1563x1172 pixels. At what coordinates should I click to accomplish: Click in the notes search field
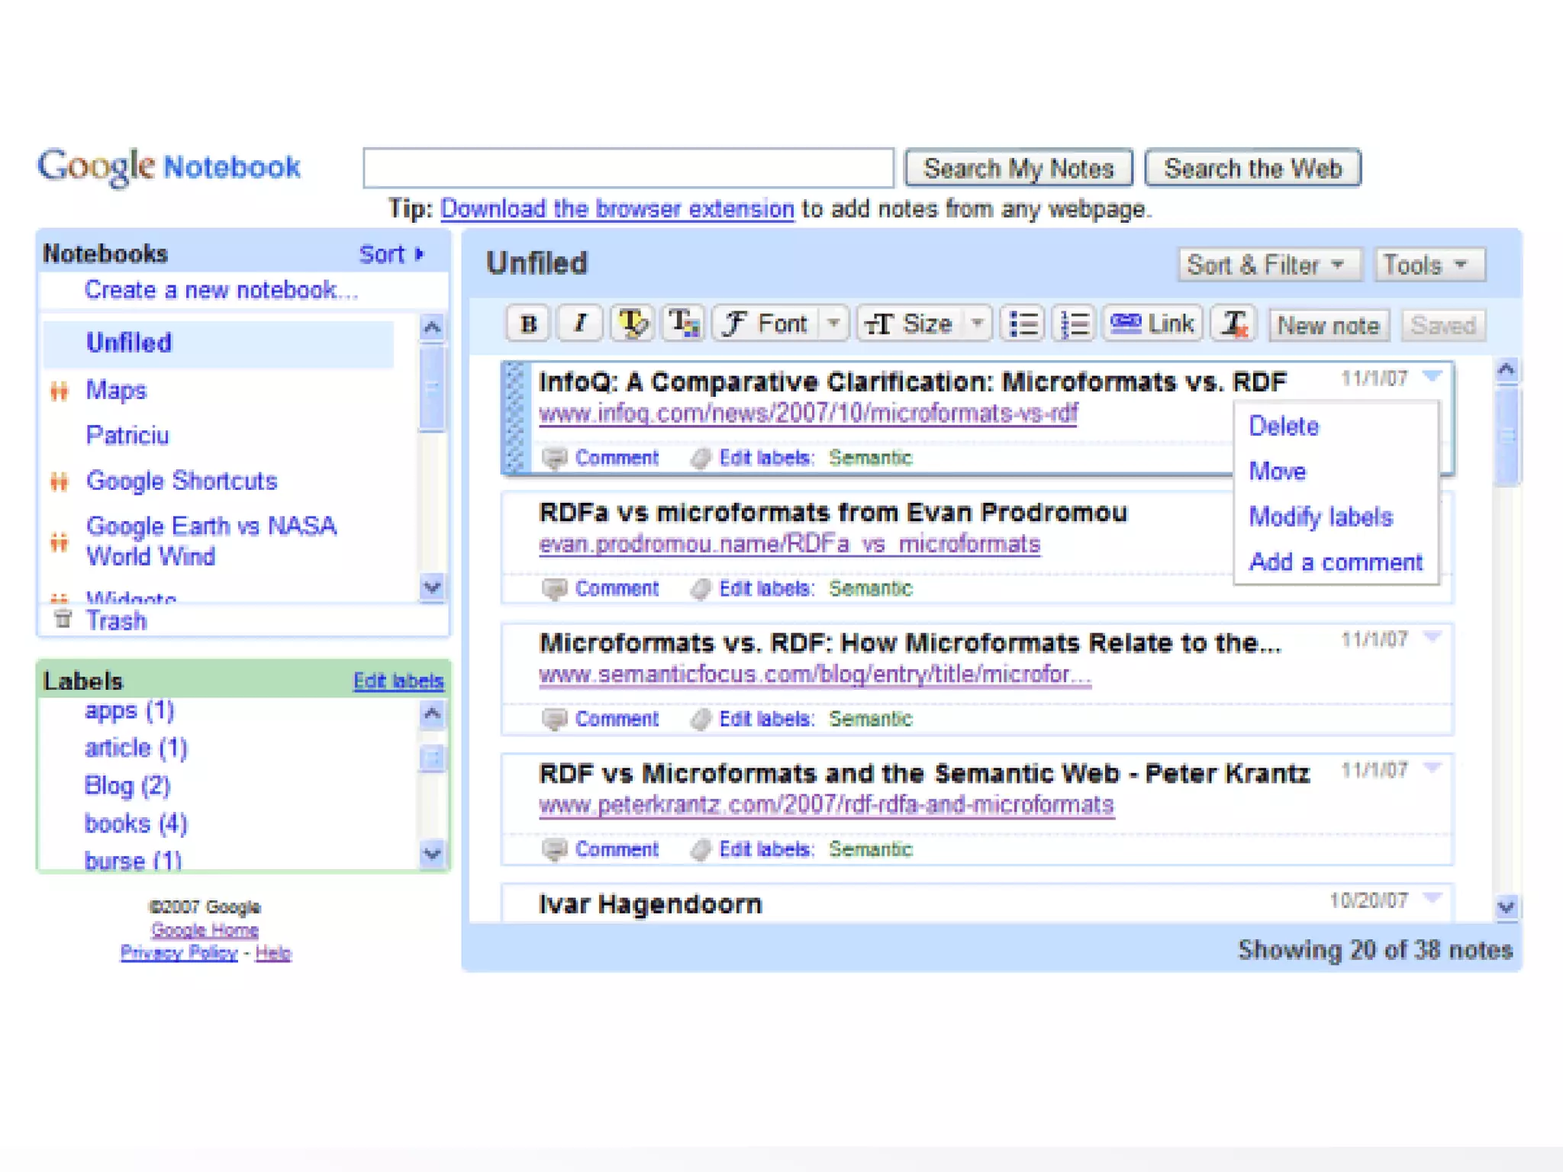(628, 169)
